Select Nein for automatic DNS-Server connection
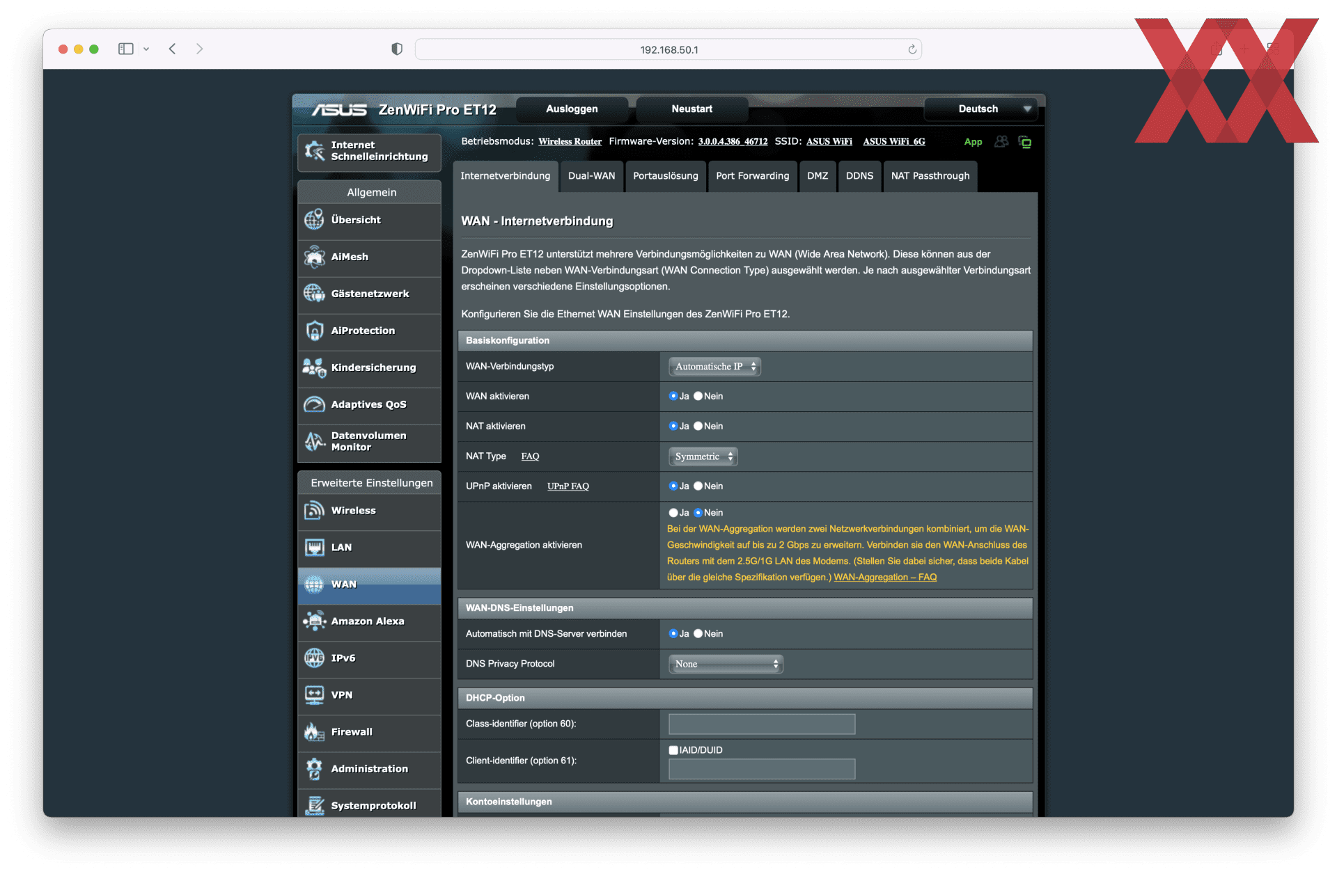The width and height of the screenshot is (1337, 874). [x=698, y=634]
